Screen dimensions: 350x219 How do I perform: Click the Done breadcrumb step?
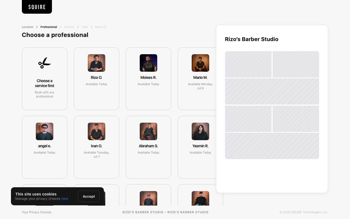click(x=98, y=27)
